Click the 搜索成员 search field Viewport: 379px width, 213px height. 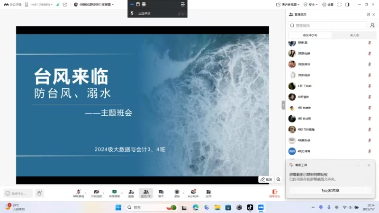coord(327,25)
